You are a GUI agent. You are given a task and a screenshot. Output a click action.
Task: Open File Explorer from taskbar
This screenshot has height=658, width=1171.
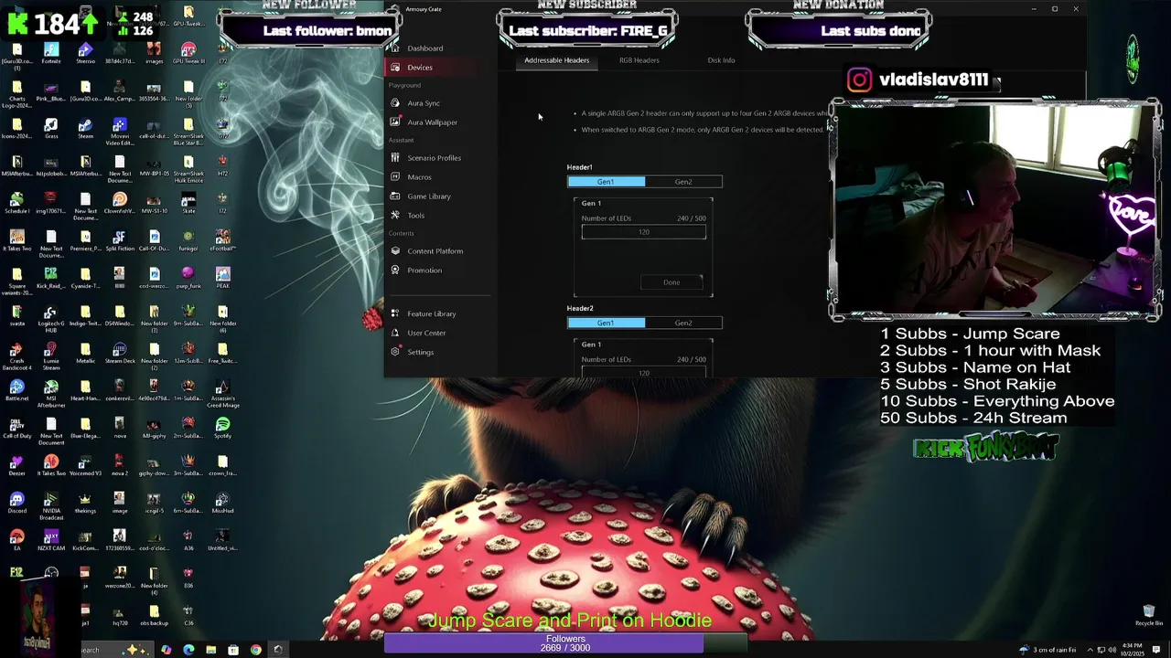pyautogui.click(x=210, y=650)
